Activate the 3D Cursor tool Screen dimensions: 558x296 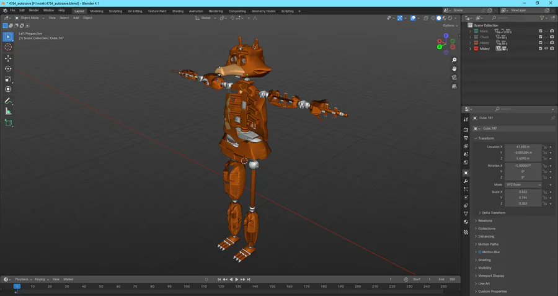coord(8,47)
